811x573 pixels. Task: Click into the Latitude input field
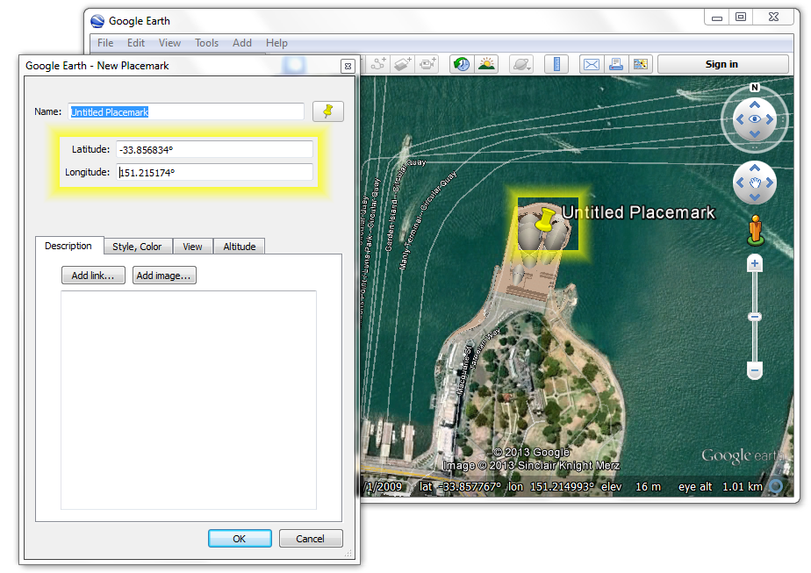[214, 149]
